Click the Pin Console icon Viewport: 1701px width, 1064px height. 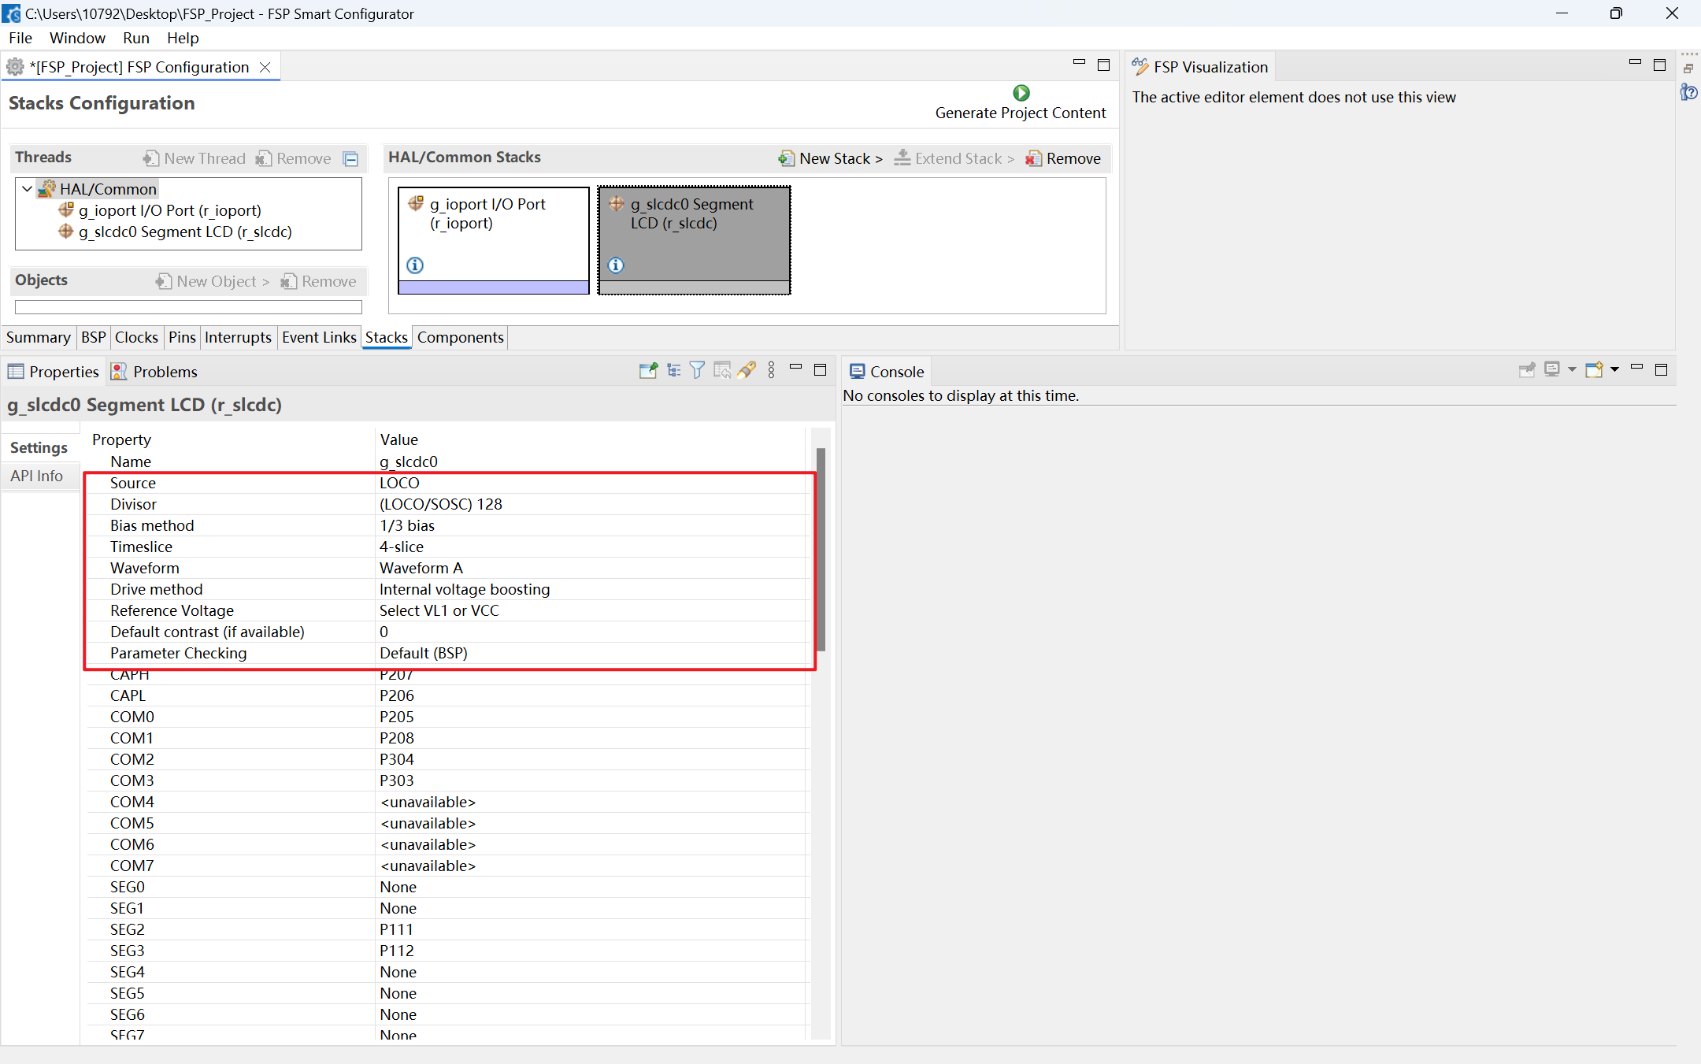click(x=1527, y=370)
